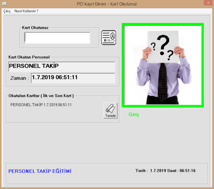Click the Kart Okutunuz group label
The height and width of the screenshot is (189, 214).
tap(35, 28)
